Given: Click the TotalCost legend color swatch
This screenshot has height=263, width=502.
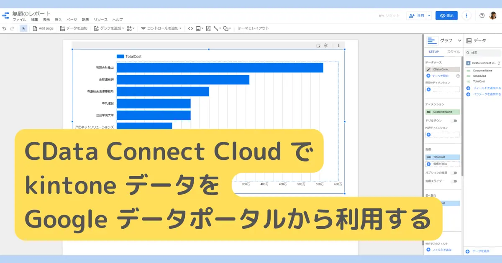Looking at the screenshot, I should pyautogui.click(x=120, y=56).
